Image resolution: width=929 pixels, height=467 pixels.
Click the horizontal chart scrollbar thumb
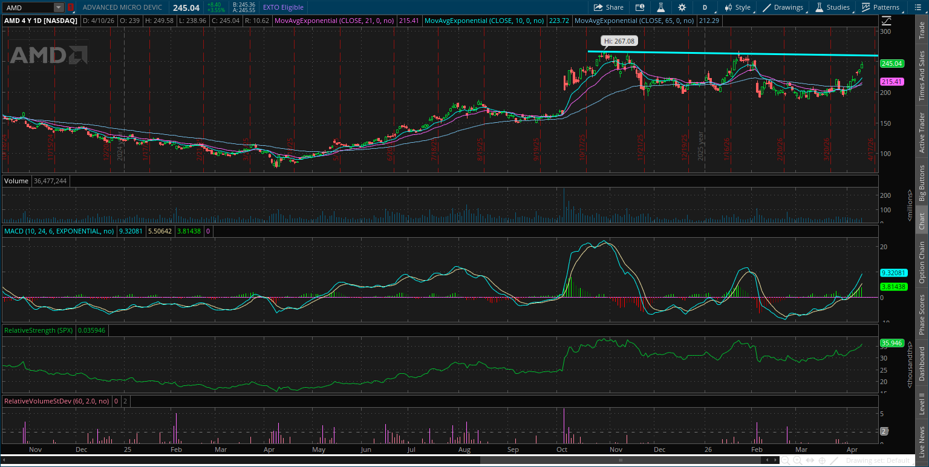pos(620,460)
